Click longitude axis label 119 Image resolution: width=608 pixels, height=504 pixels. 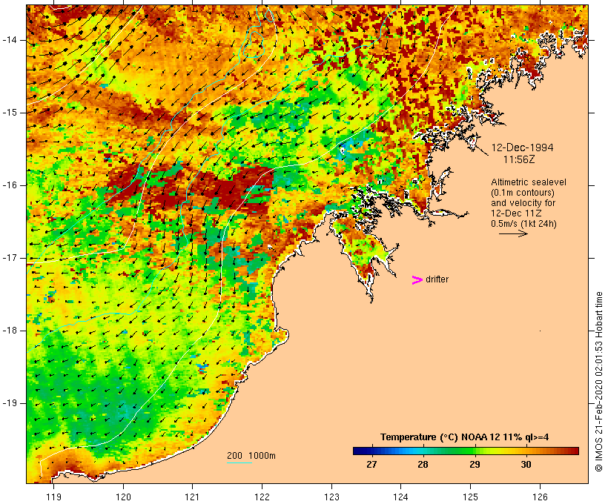coord(53,497)
